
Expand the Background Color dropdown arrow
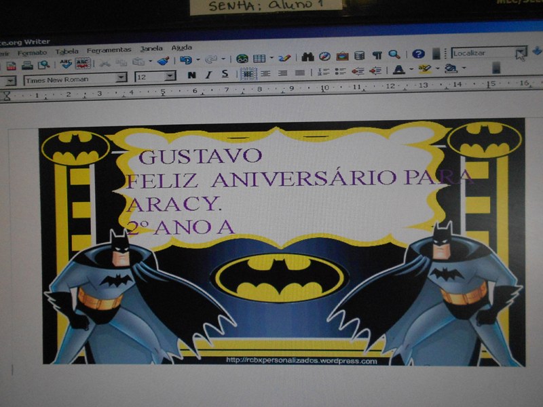pos(464,68)
